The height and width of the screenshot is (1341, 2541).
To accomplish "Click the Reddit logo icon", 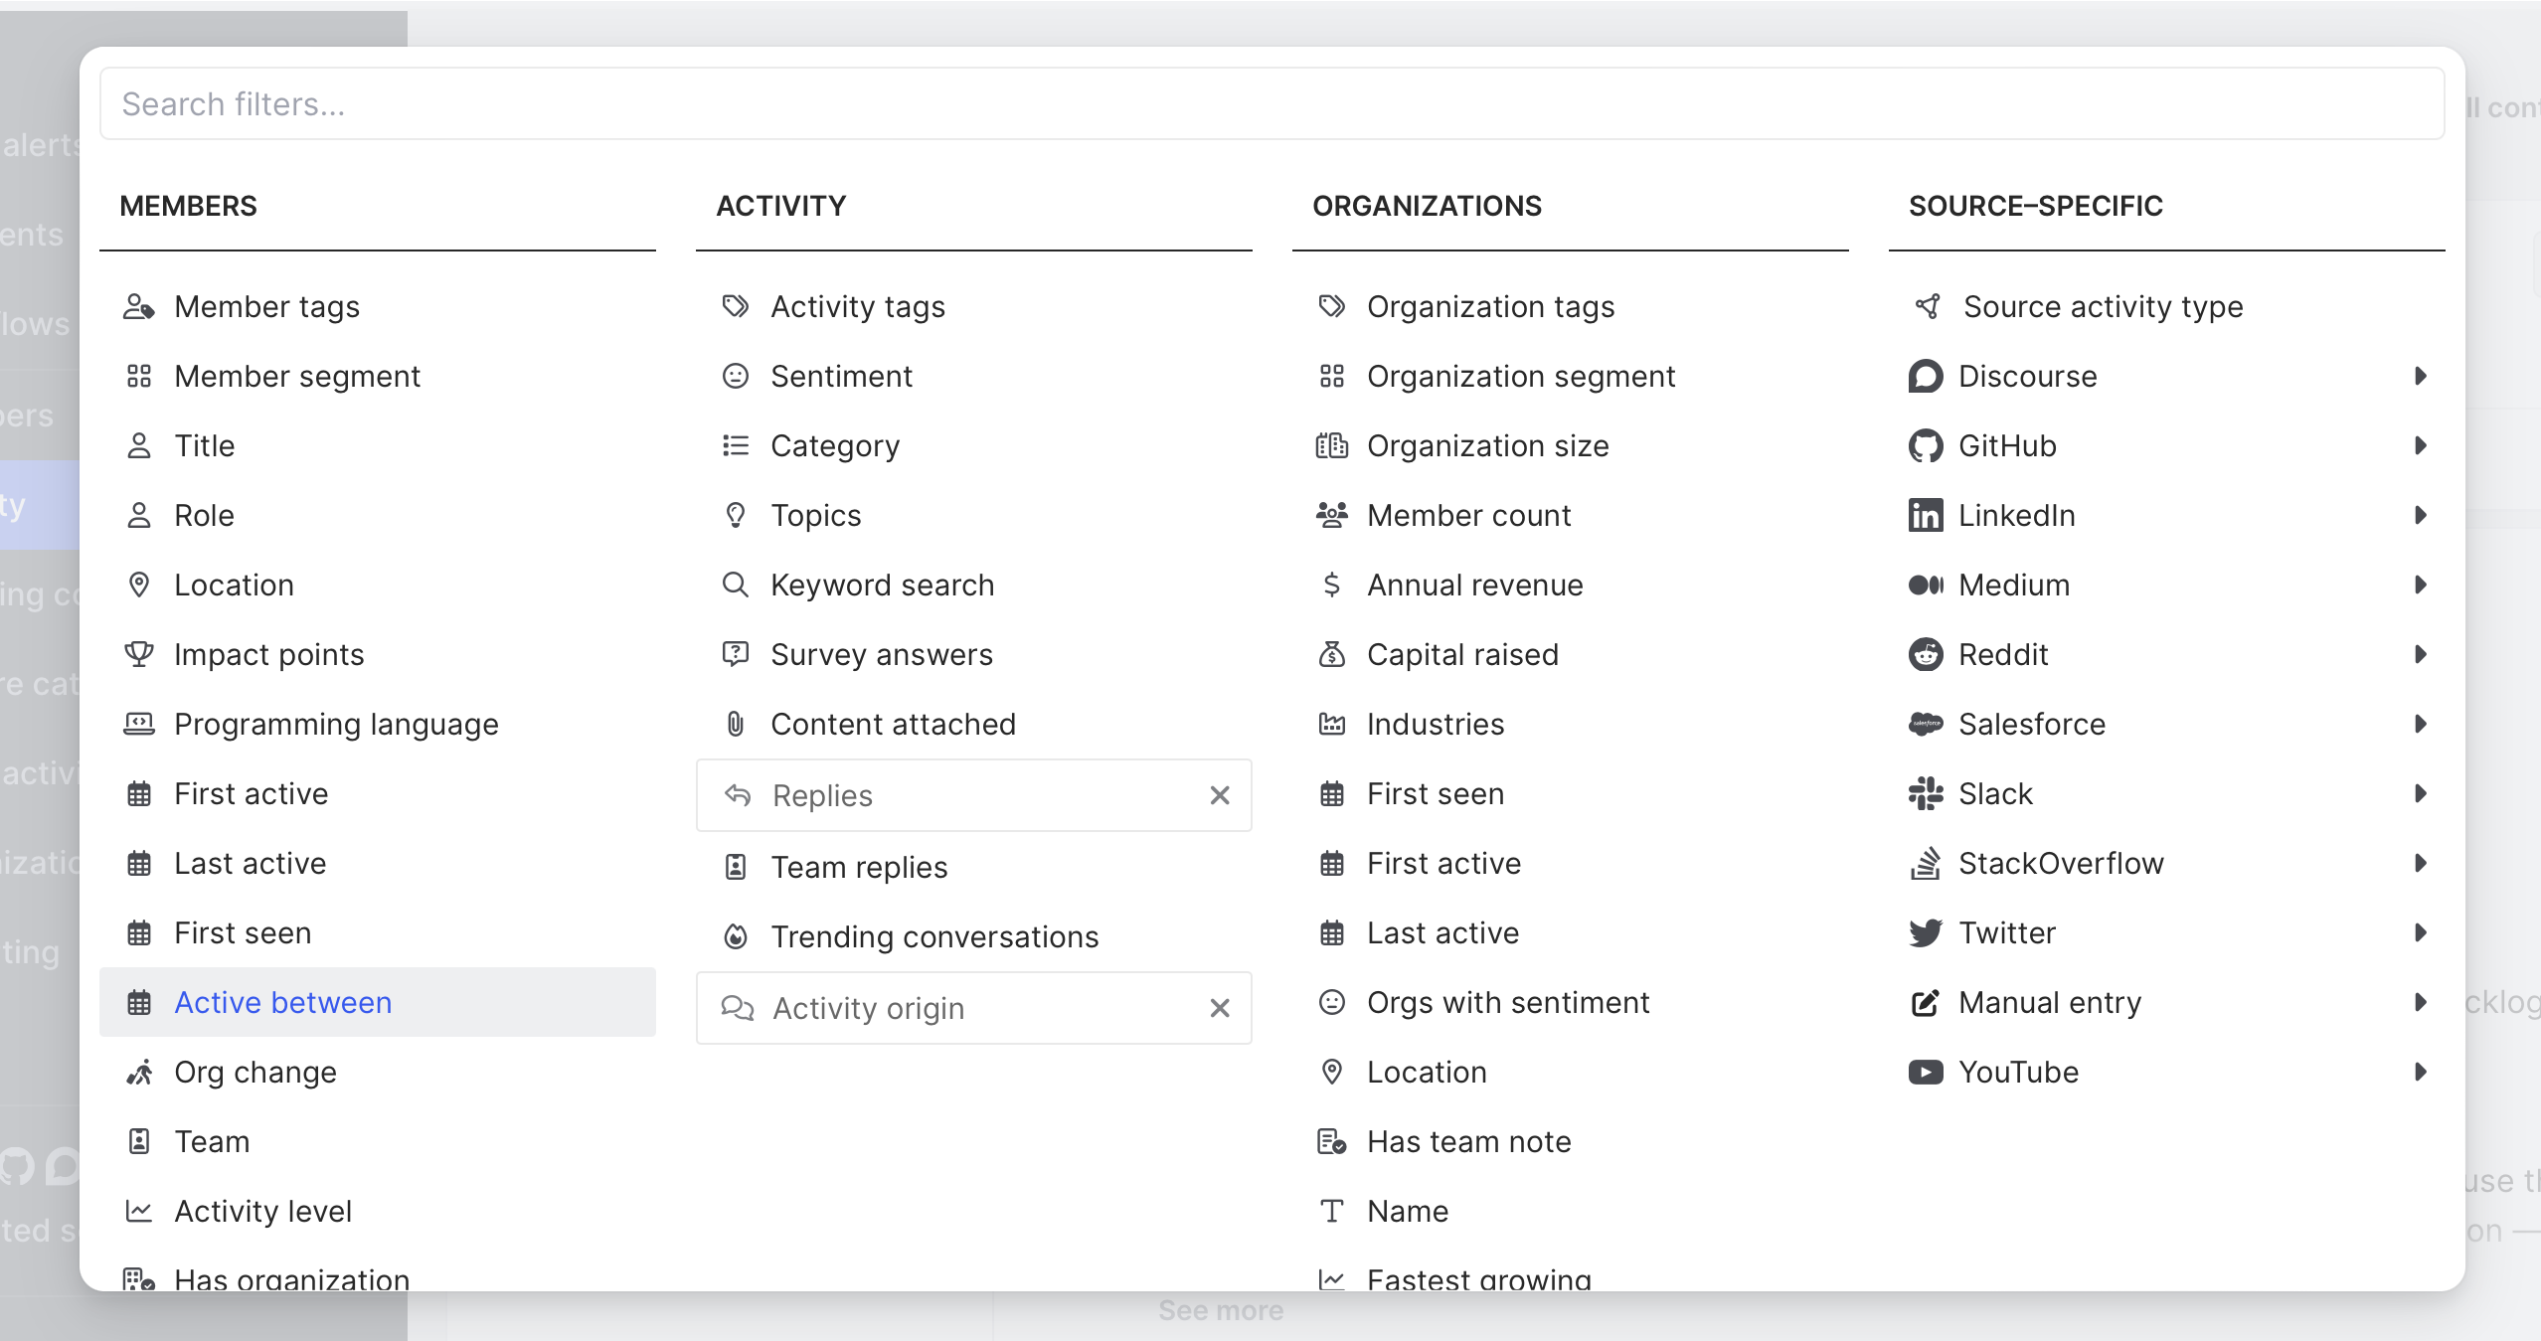I will 1925,655.
